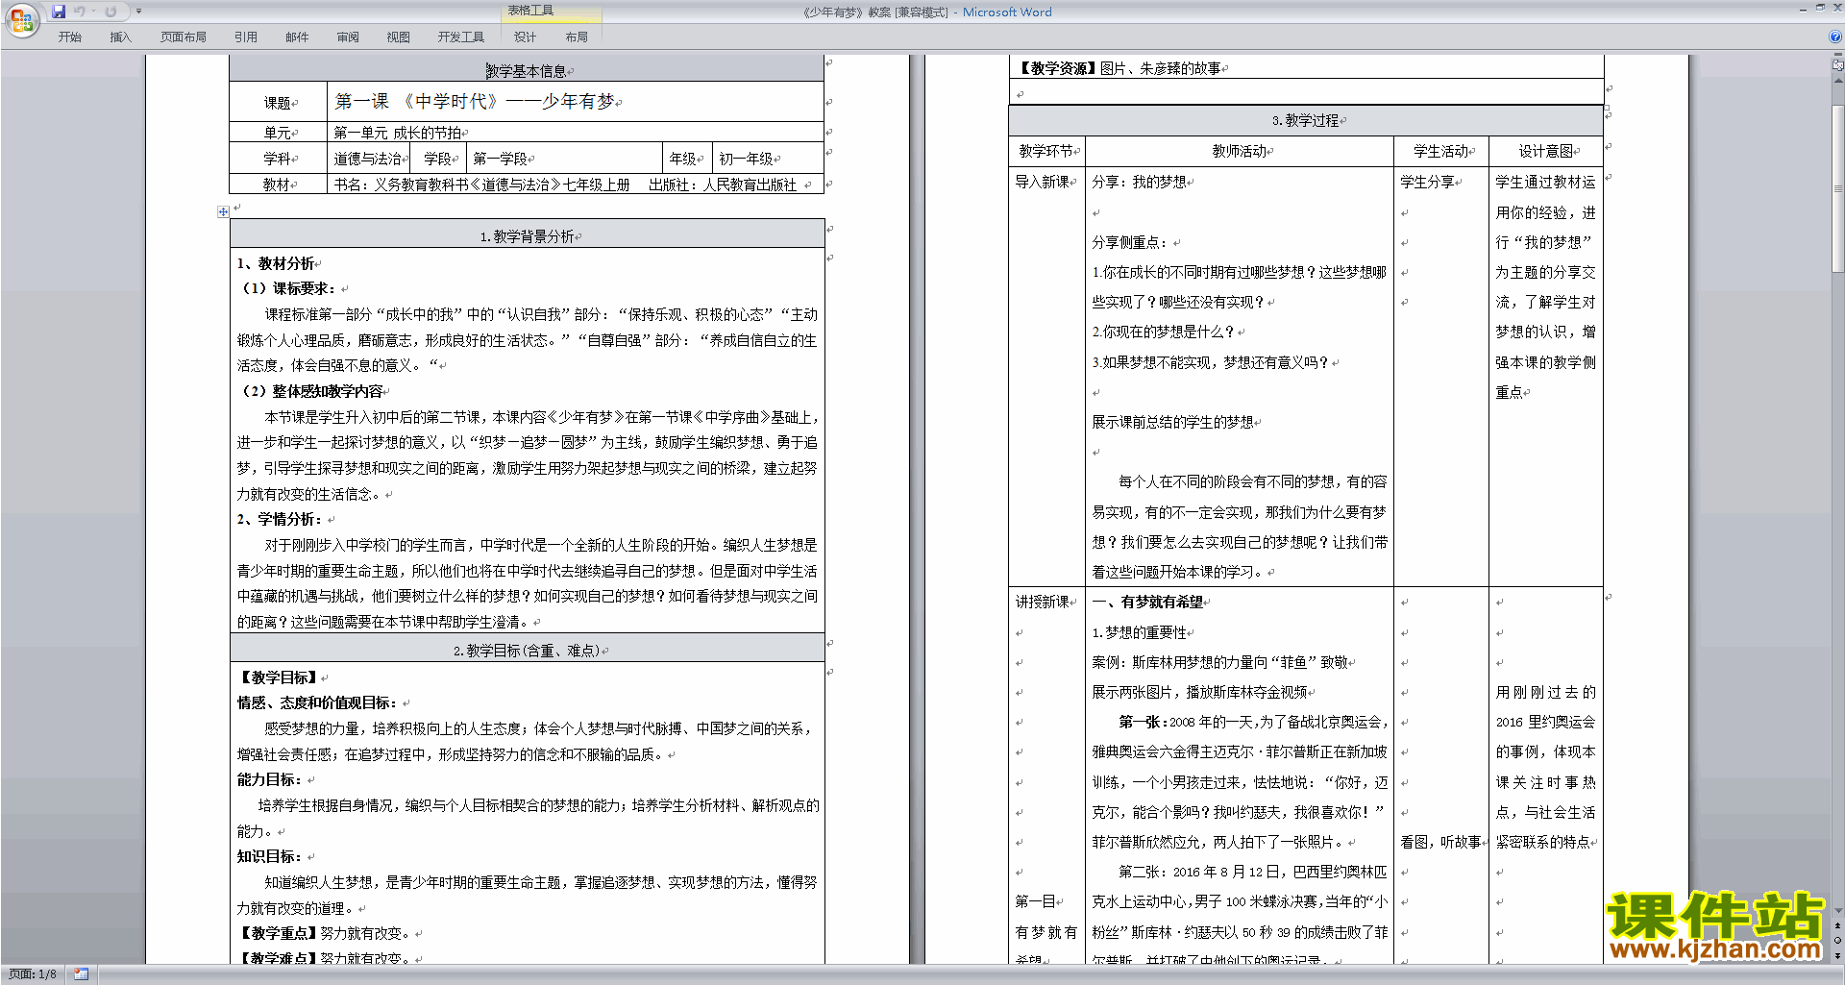Open the 邮件 ribbon tab

pyautogui.click(x=297, y=37)
